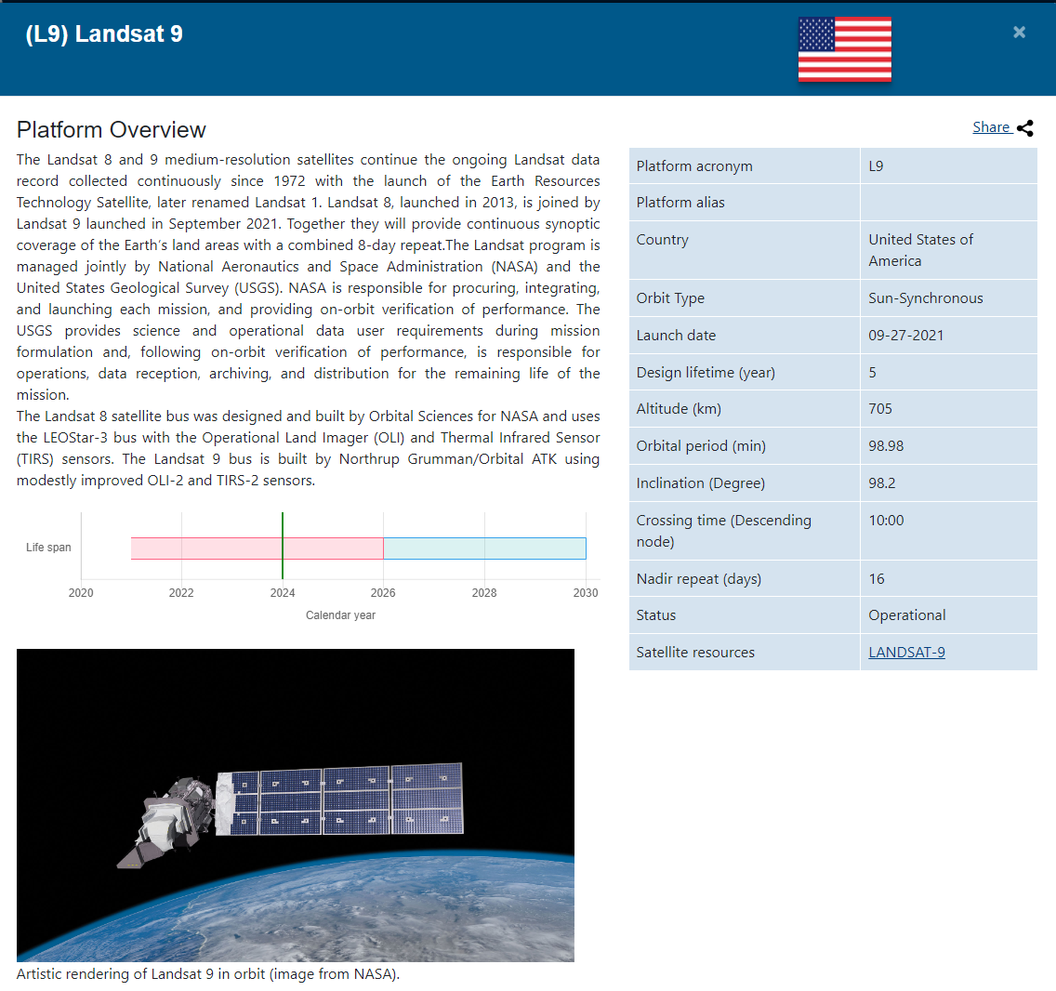Click the share network icon
Image resolution: width=1056 pixels, height=991 pixels.
tap(1025, 128)
